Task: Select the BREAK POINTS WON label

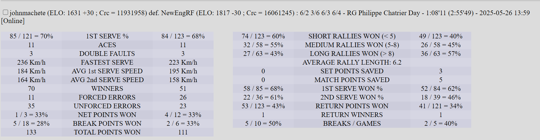Action: click(x=107, y=123)
